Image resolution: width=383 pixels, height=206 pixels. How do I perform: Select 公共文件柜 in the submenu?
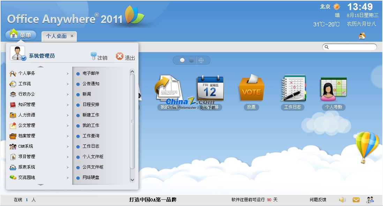click(93, 167)
